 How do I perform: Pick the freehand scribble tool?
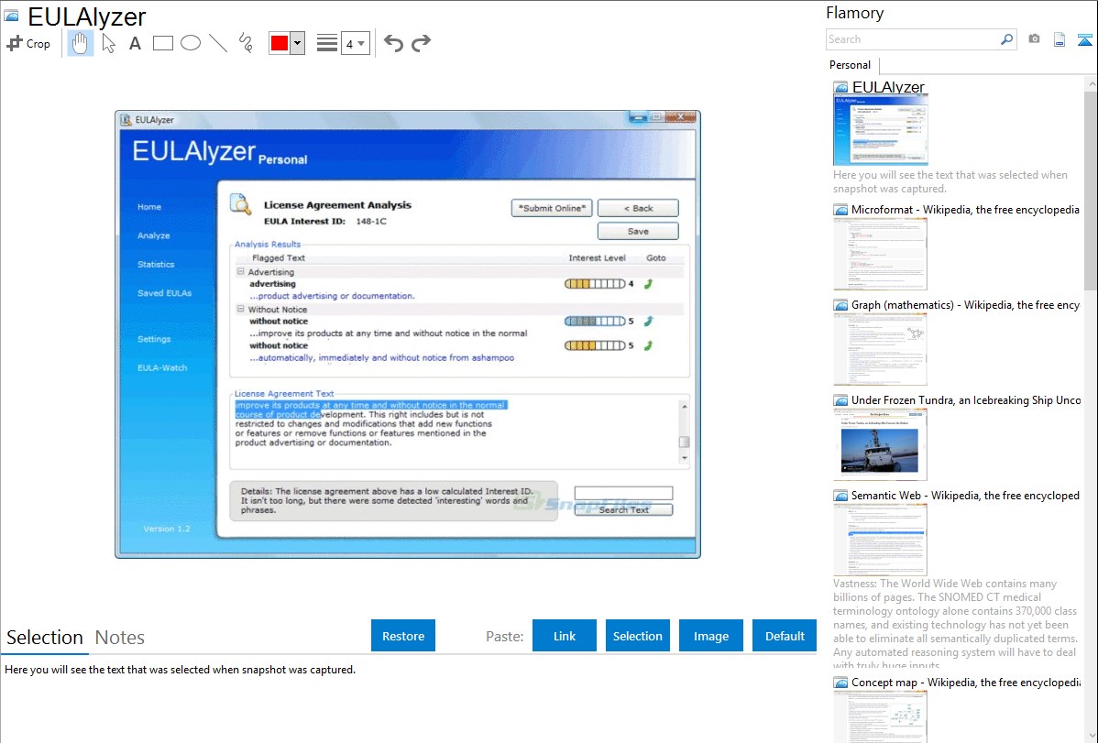[x=246, y=43]
